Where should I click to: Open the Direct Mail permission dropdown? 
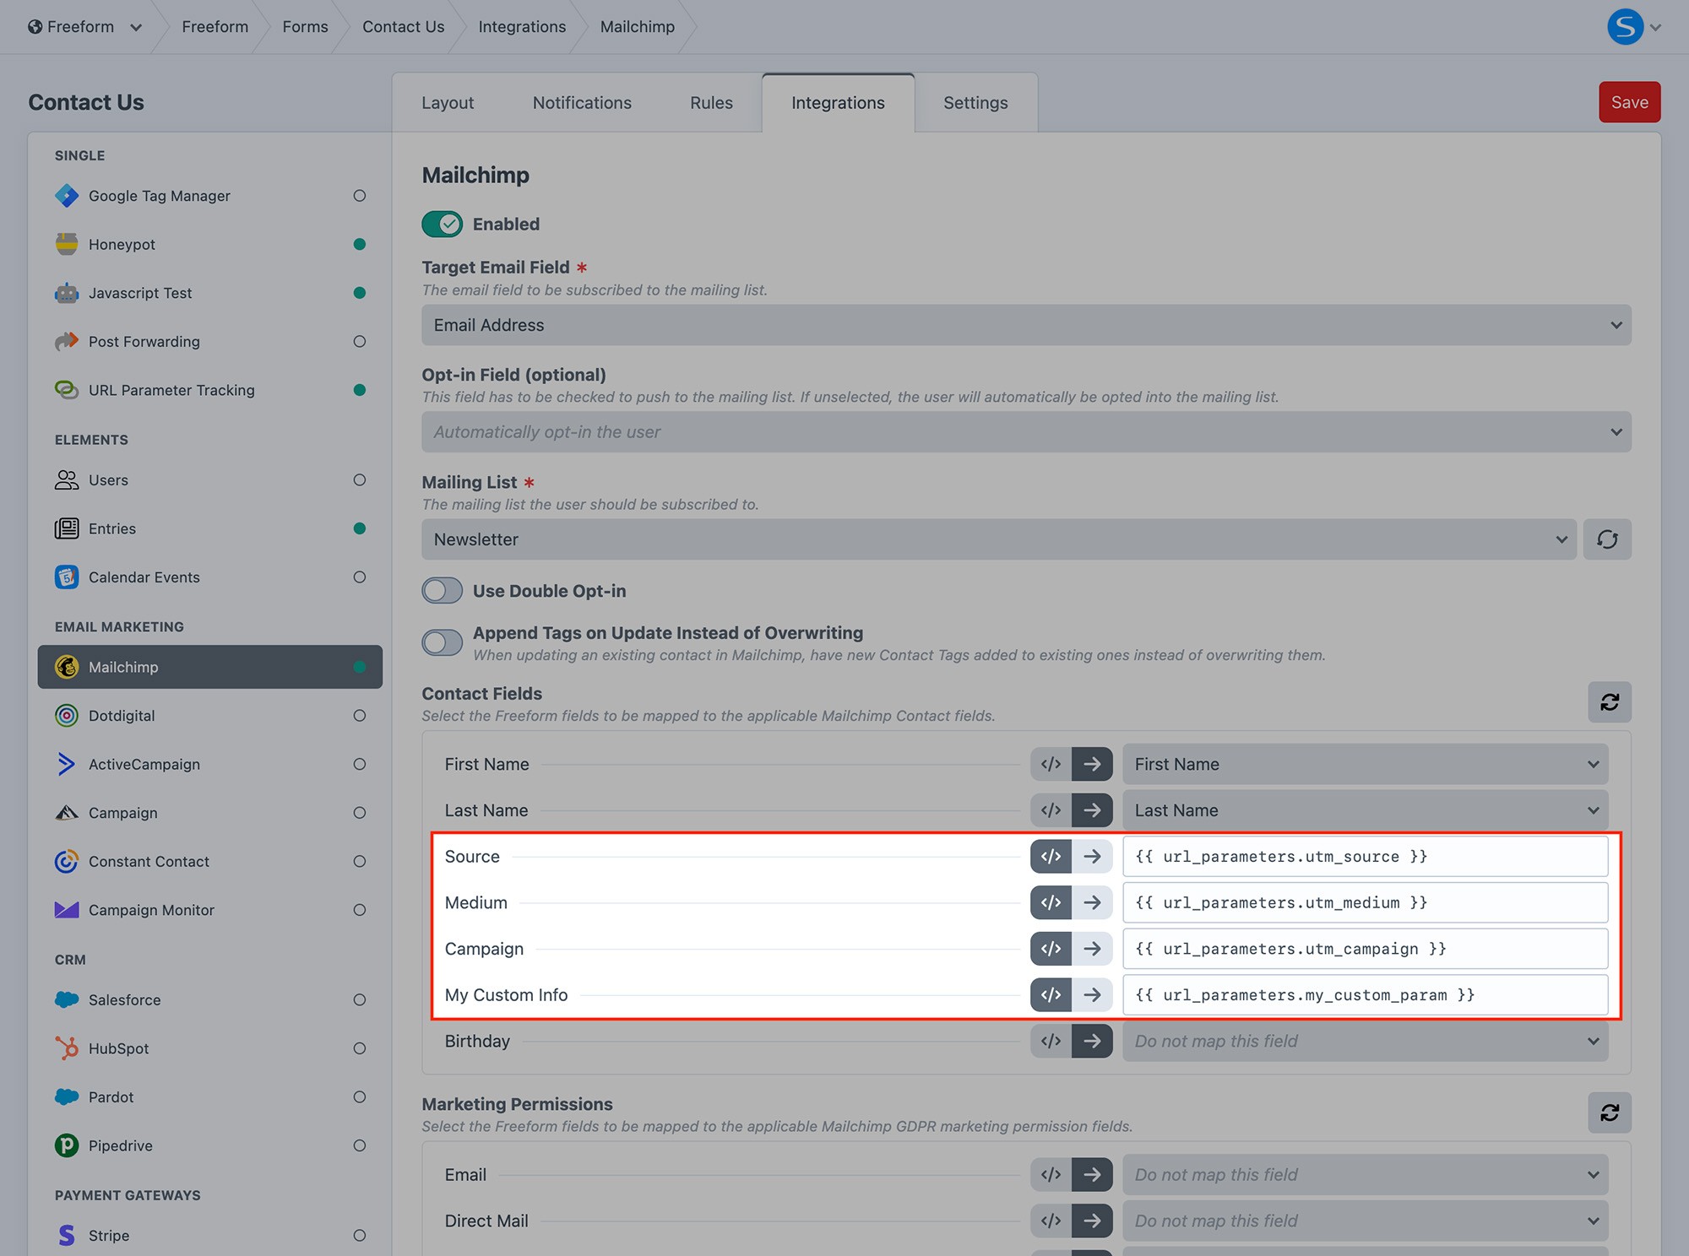(x=1365, y=1221)
